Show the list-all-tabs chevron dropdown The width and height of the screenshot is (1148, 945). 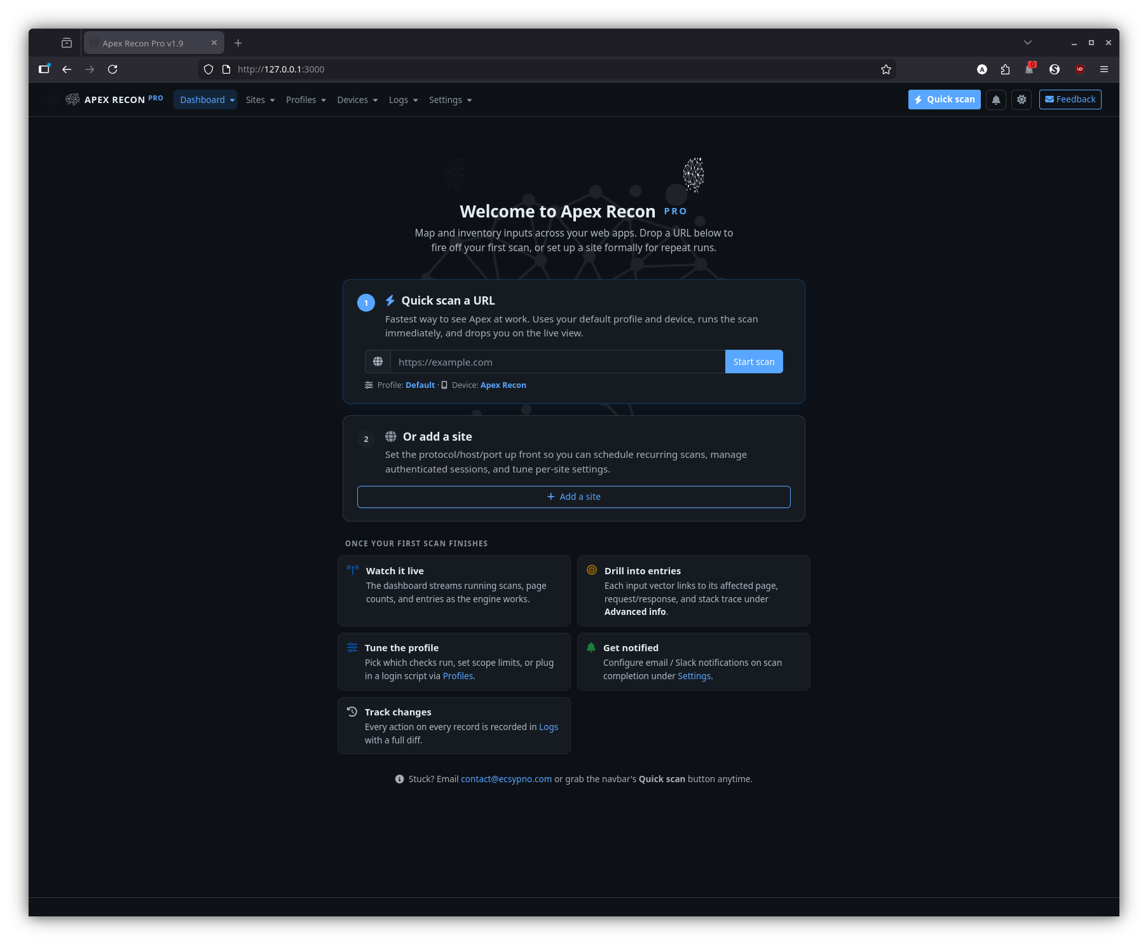[1028, 43]
